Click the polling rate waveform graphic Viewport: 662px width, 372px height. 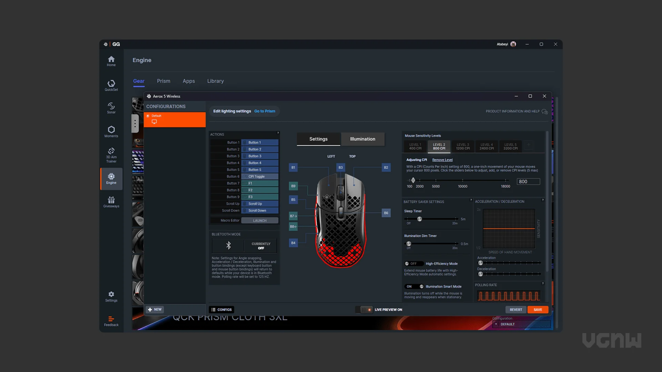click(509, 296)
